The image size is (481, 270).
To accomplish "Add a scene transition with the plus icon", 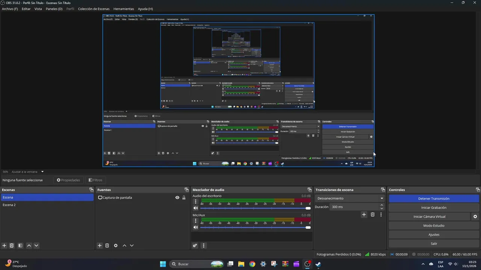I will coord(364,214).
